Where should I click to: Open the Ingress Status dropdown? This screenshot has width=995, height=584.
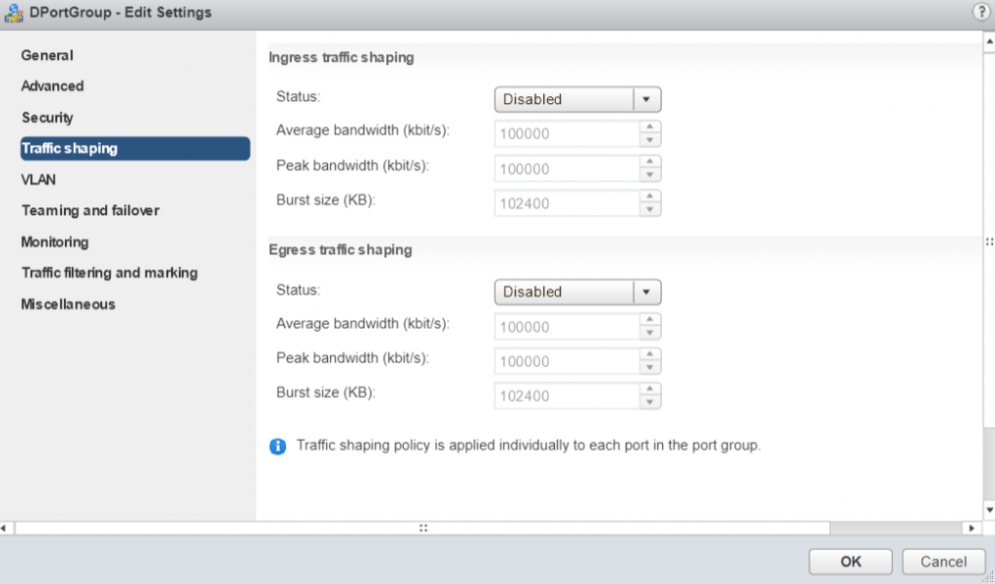click(x=577, y=99)
